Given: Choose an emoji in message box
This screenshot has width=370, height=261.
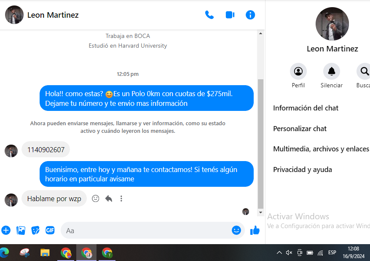Looking at the screenshot, I should (x=236, y=230).
